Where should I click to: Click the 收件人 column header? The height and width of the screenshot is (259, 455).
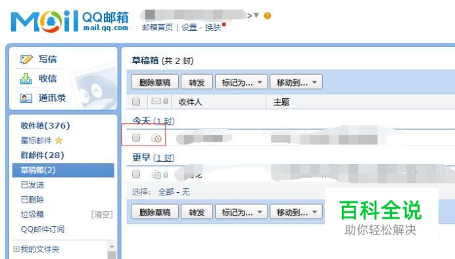pos(191,102)
